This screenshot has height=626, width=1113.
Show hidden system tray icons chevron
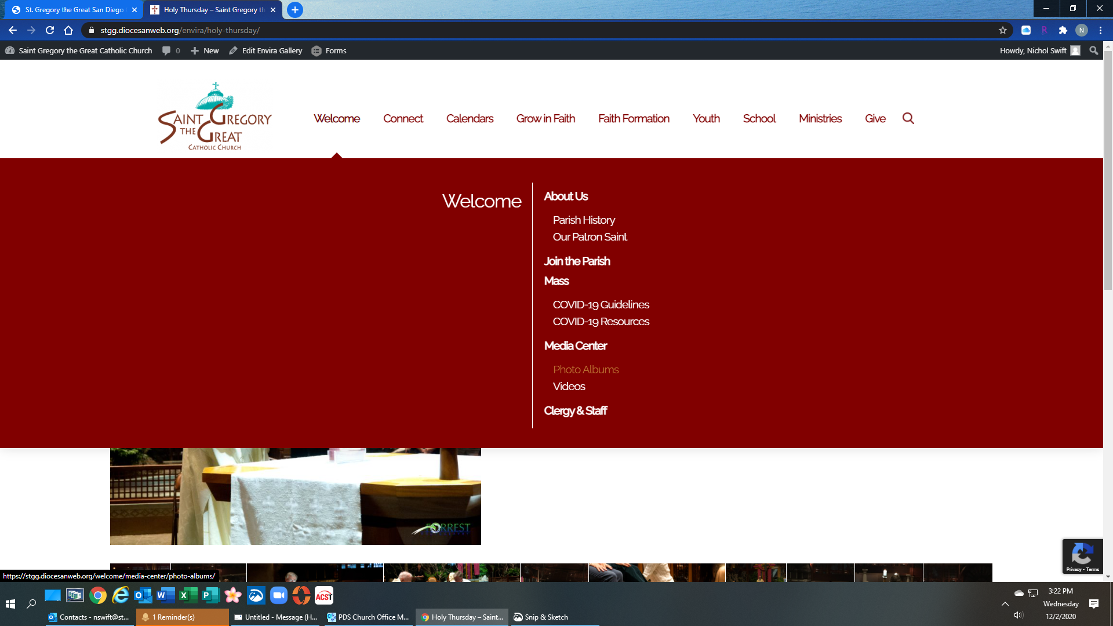pos(1005,603)
